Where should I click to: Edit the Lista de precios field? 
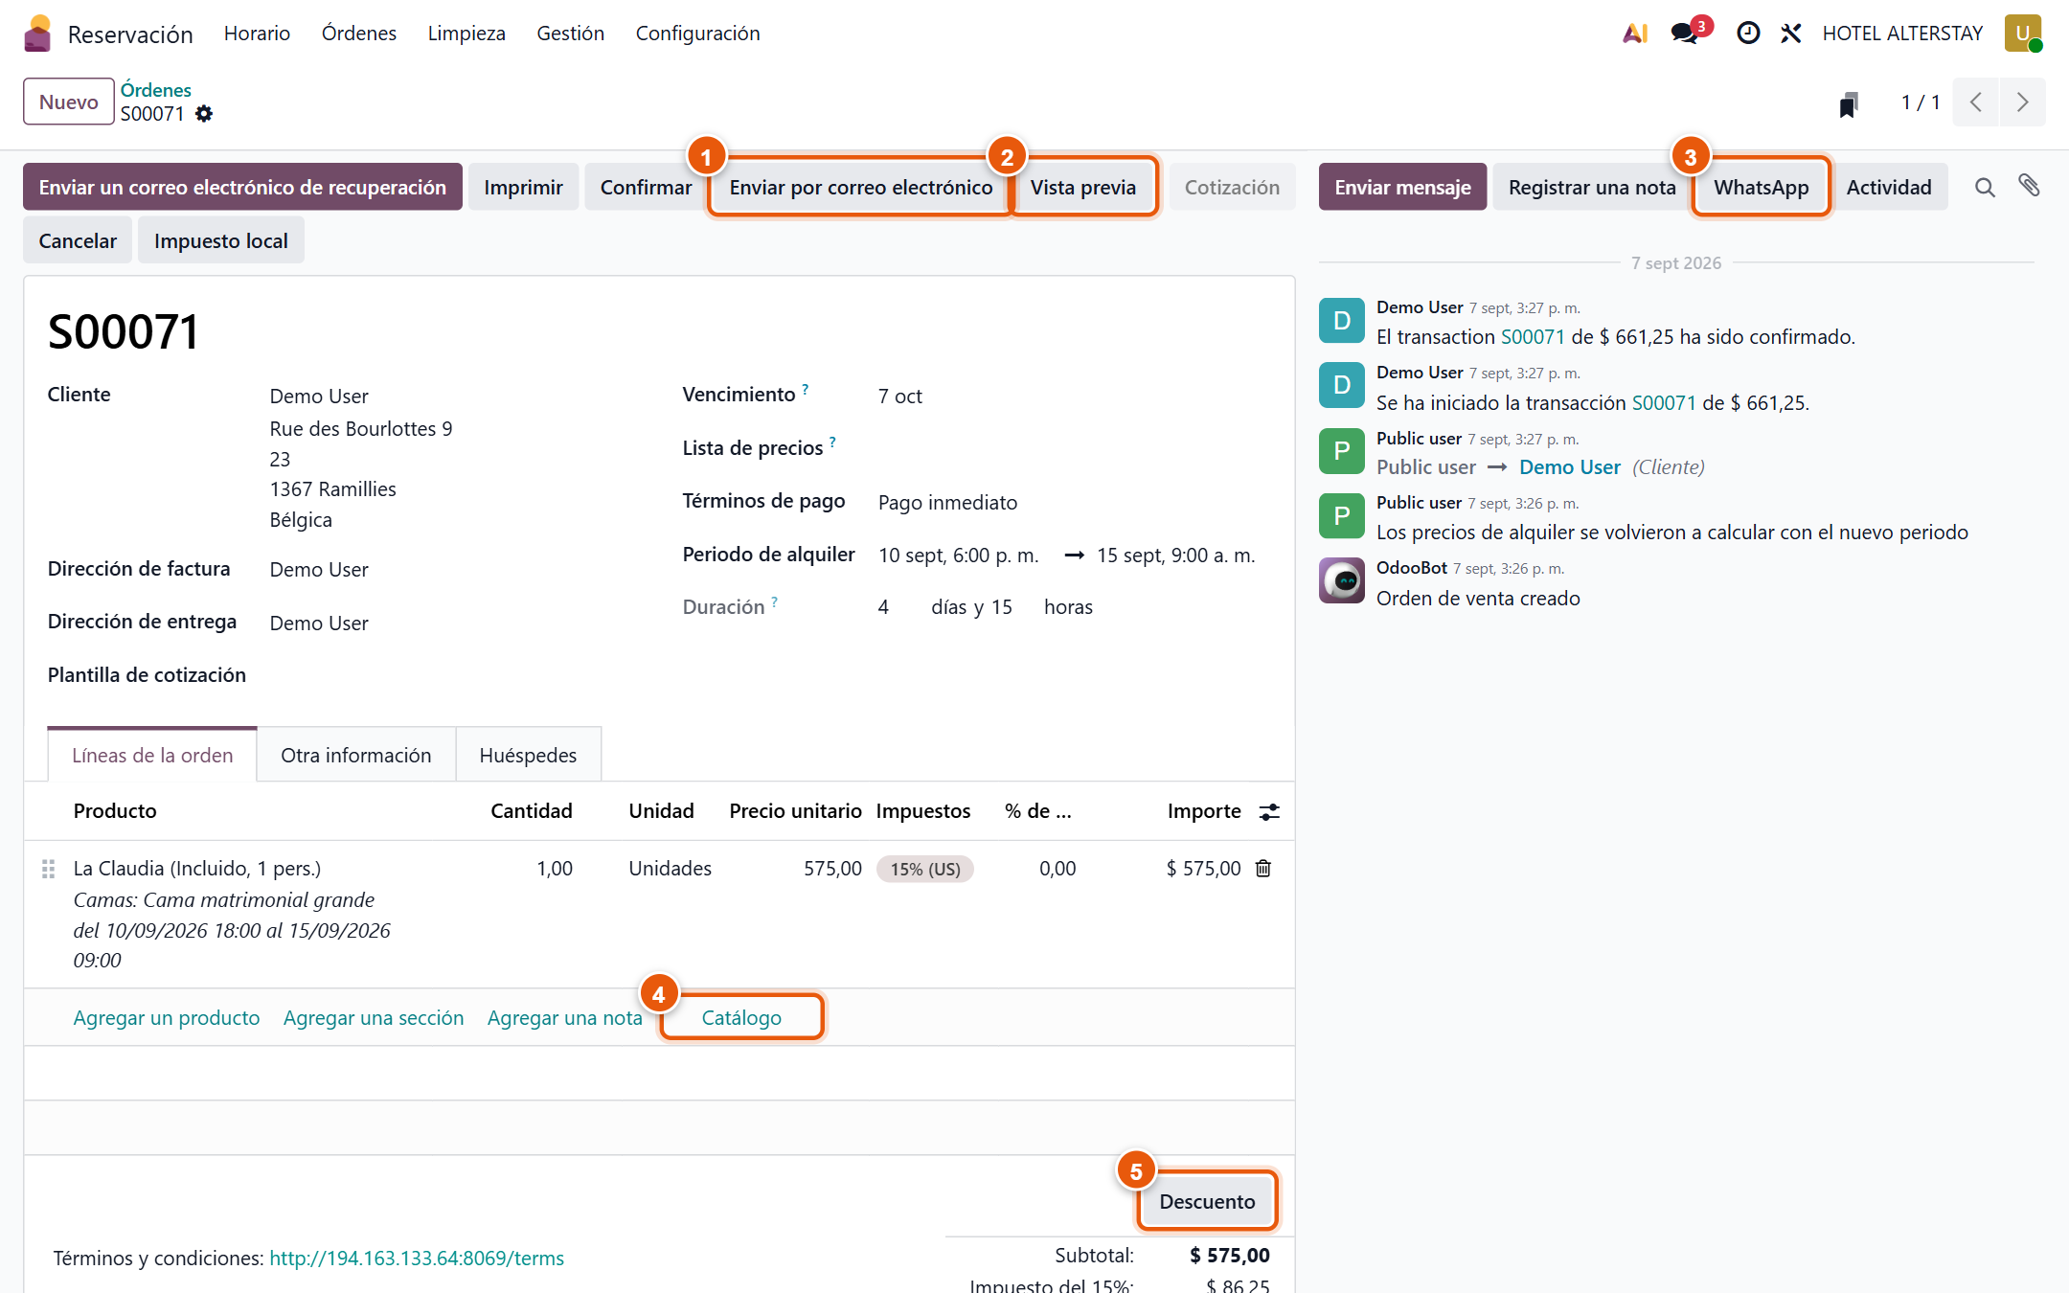(x=1073, y=448)
